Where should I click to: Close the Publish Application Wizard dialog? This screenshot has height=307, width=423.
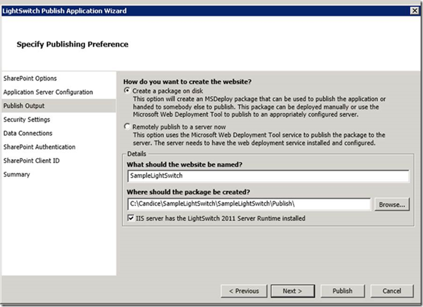click(x=414, y=11)
